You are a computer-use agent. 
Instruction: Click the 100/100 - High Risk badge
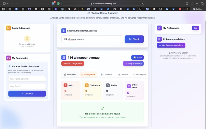click(73, 63)
